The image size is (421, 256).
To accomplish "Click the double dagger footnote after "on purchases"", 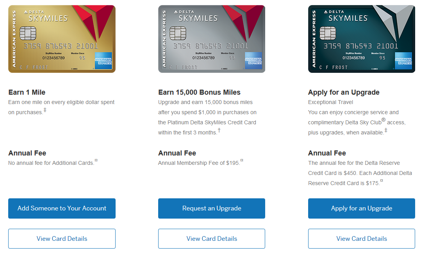I will pyautogui.click(x=45, y=110).
